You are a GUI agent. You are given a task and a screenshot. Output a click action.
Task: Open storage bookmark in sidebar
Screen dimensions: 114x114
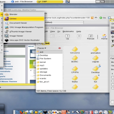[x=49, y=72]
